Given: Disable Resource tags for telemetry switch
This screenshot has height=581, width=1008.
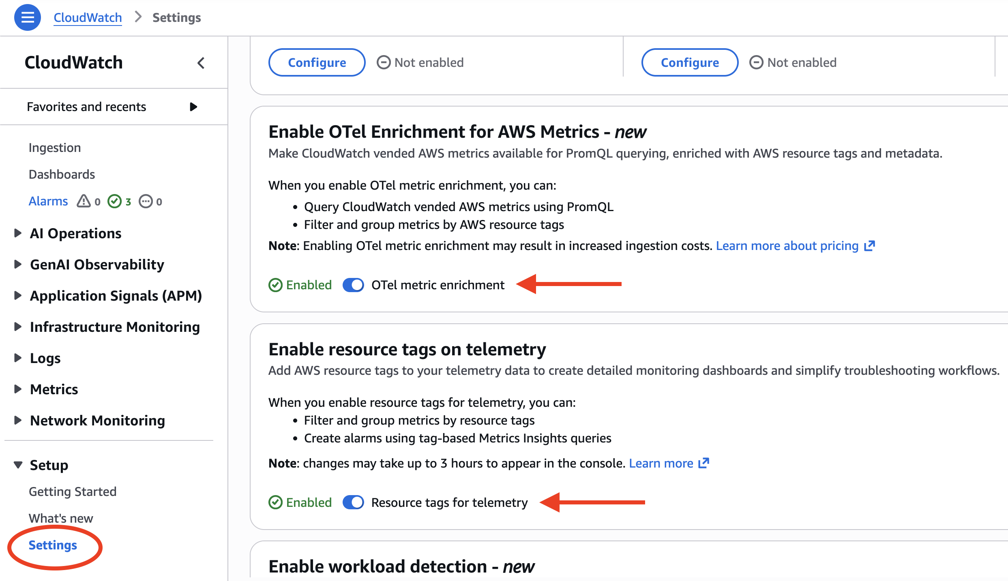Looking at the screenshot, I should tap(353, 502).
